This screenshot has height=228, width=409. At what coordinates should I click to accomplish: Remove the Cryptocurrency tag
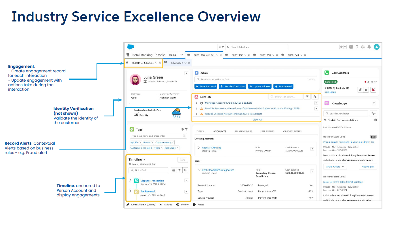coord(173,143)
